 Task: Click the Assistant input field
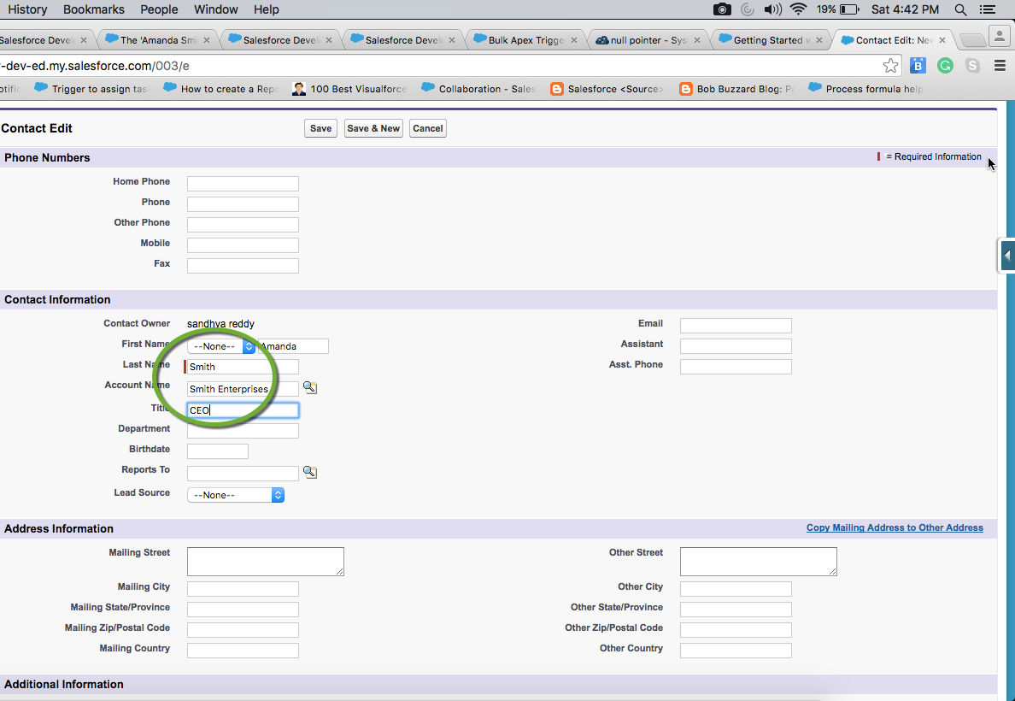[x=736, y=346]
